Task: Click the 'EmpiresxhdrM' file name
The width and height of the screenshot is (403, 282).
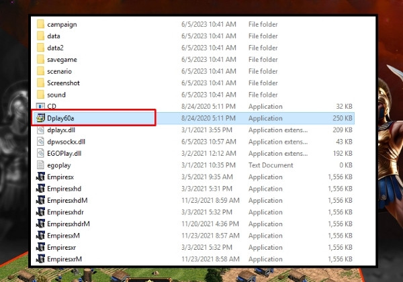Action: tap(69, 224)
